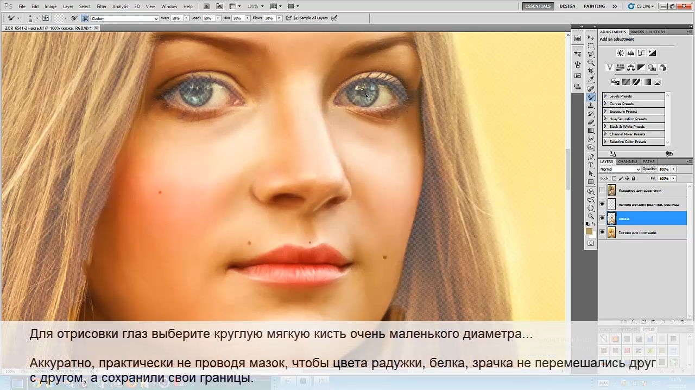The image size is (695, 390).
Task: Select the Path Selection tool
Action: (591, 174)
